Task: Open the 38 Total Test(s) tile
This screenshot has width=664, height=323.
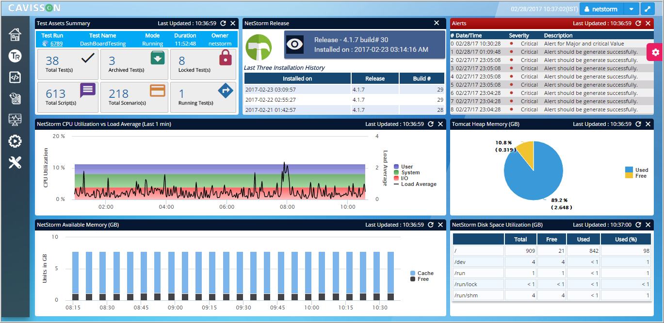Action: click(67, 64)
